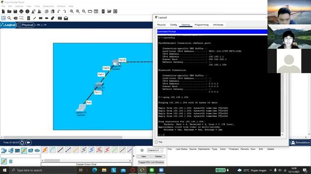
Task: Pick the Coaxial blue cable connection
Action: pyautogui.click(x=91, y=150)
